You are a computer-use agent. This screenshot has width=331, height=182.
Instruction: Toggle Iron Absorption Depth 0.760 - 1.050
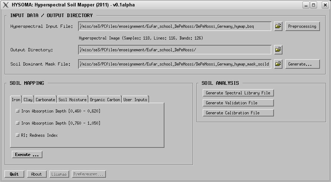pos(17,123)
